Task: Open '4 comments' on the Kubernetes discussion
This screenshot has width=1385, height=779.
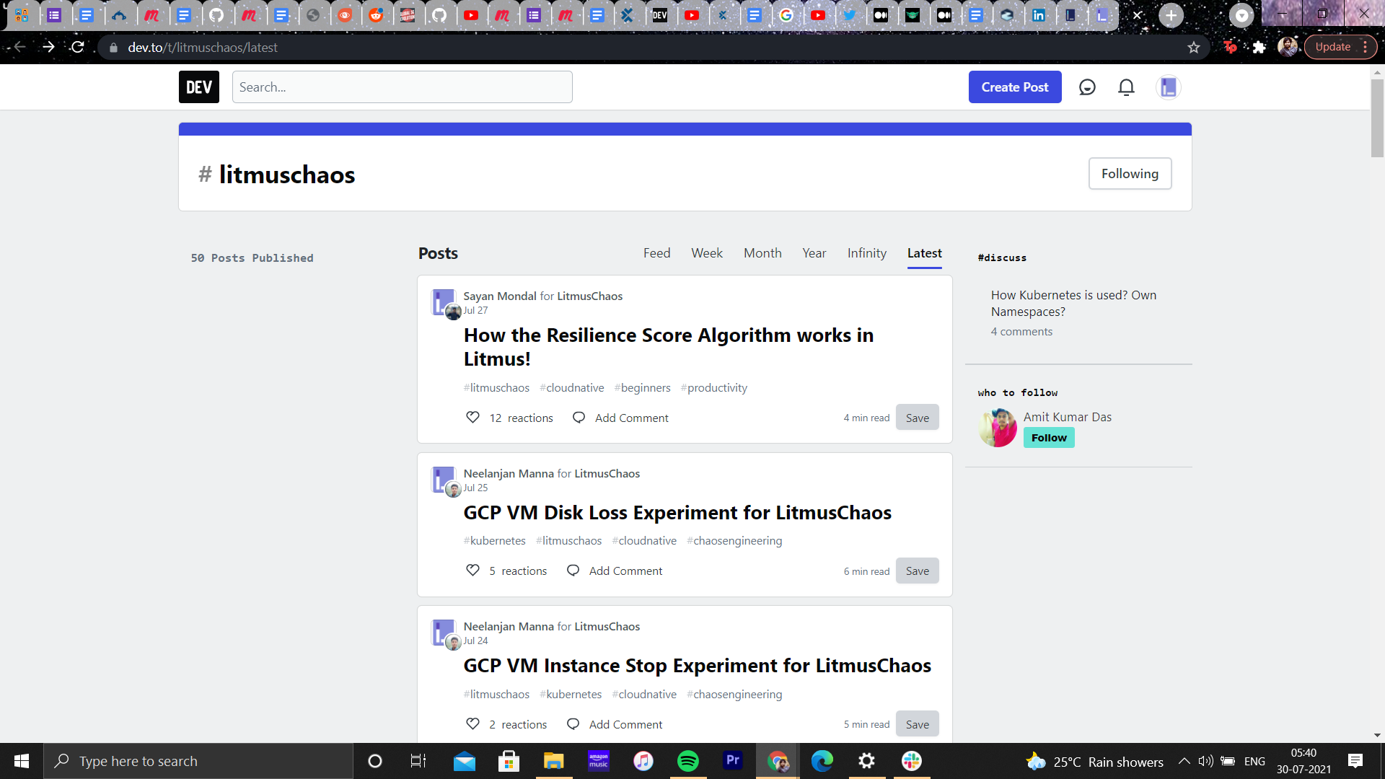Action: tap(1021, 332)
